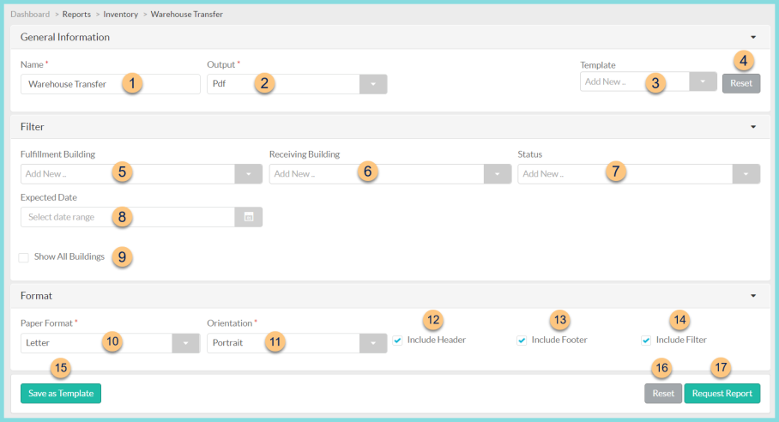The height and width of the screenshot is (422, 779).
Task: Click the General Information heading
Action: (65, 37)
